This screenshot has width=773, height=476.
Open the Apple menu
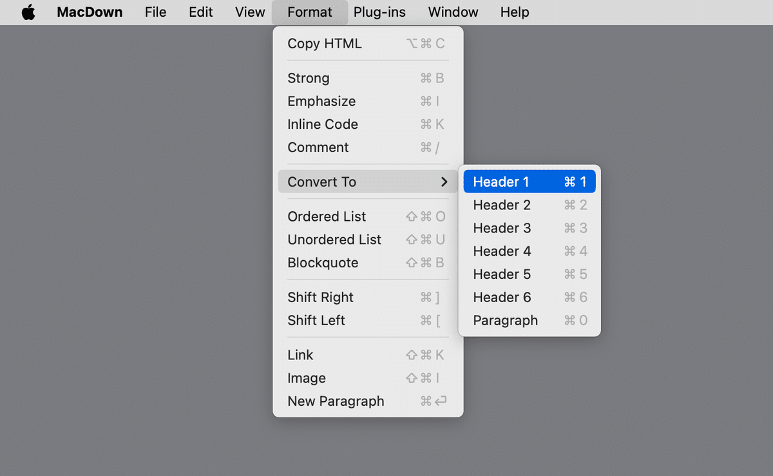(28, 12)
